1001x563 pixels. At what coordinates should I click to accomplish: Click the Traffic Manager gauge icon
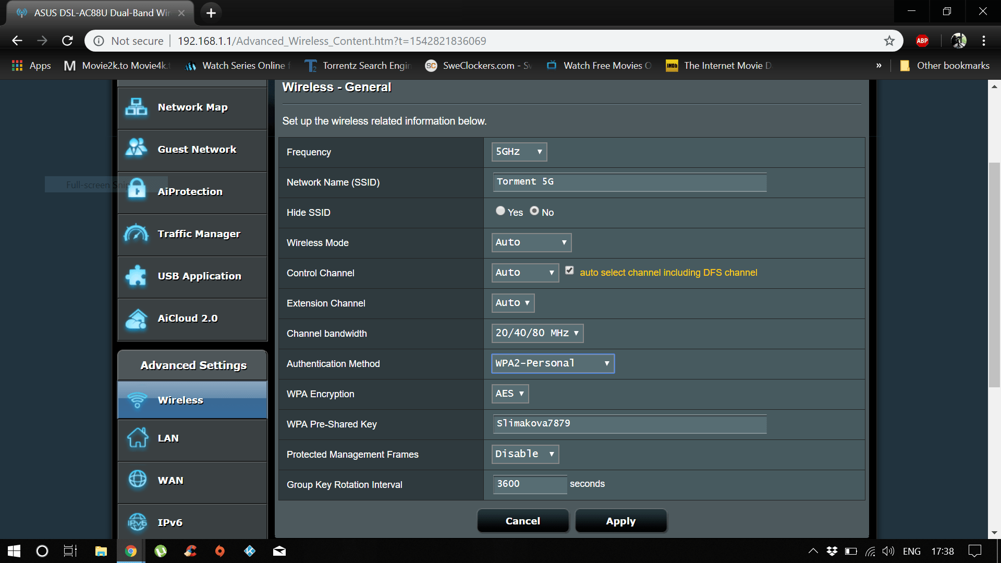click(x=137, y=233)
